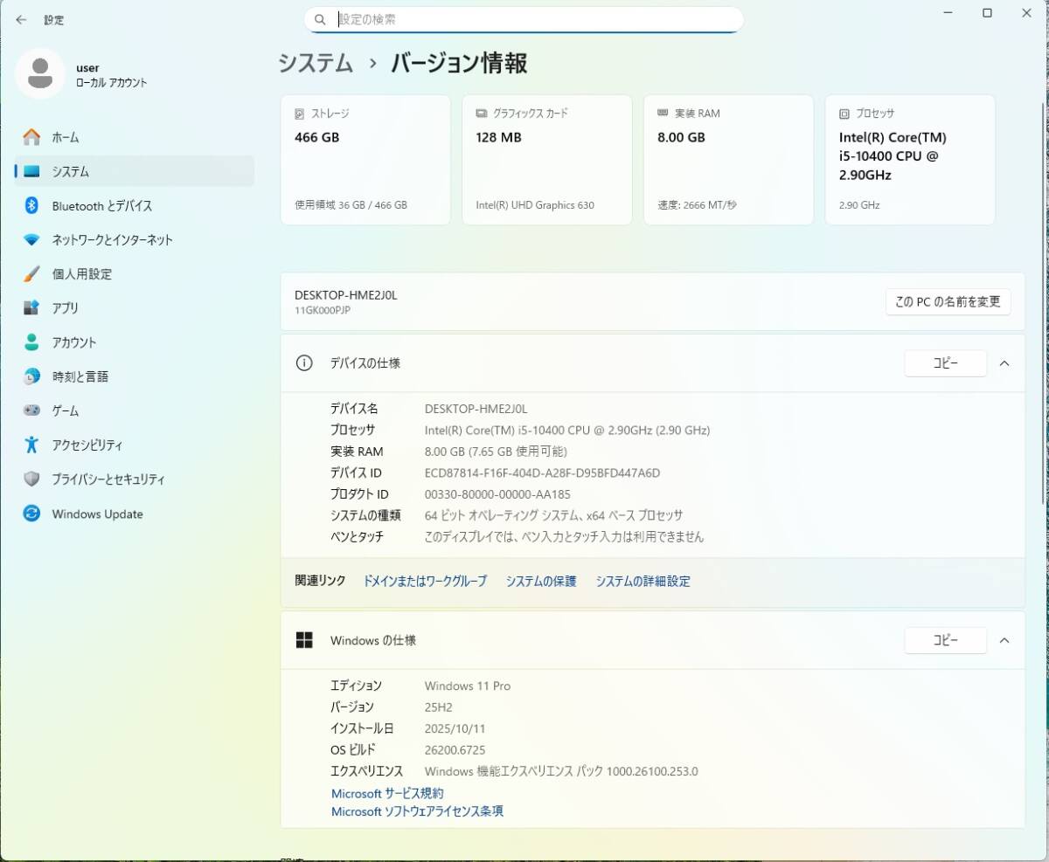Click the システム breadcrumb link
This screenshot has width=1049, height=862.
(316, 63)
